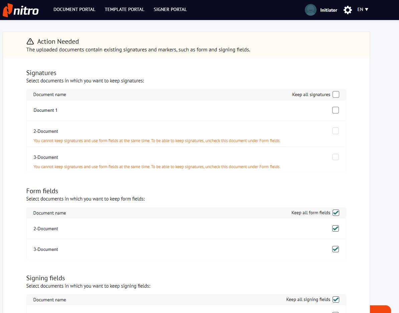Image resolution: width=399 pixels, height=313 pixels.
Task: Click disabled 2-Document signatures checkbox
Action: click(336, 131)
